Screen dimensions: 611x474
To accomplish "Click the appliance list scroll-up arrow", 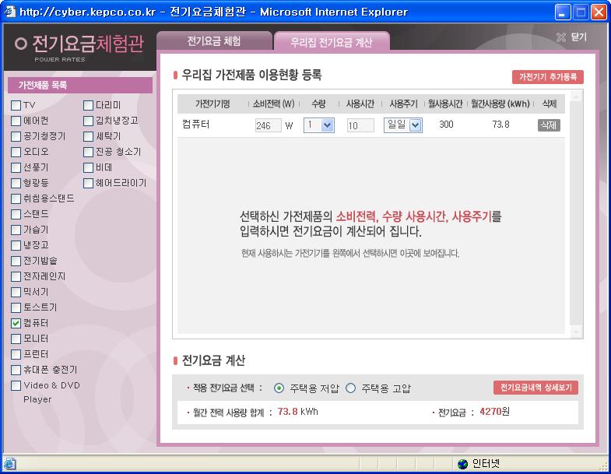I will click(x=576, y=97).
